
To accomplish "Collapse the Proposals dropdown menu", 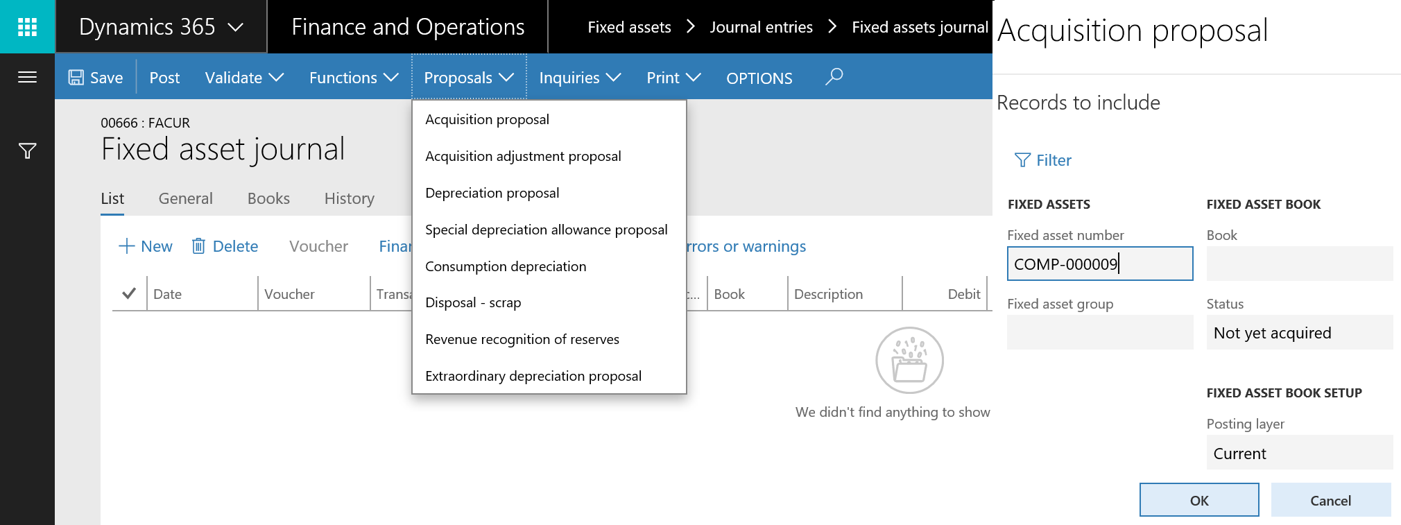I will (469, 78).
